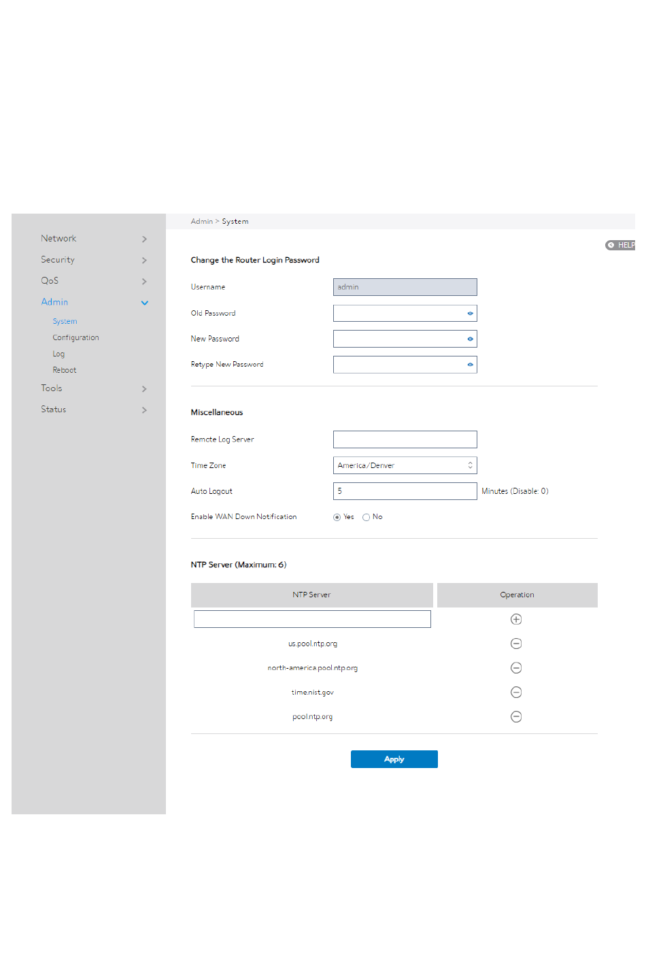The height and width of the screenshot is (966, 646).
Task: Open the Configuration submenu item
Action: 75,337
